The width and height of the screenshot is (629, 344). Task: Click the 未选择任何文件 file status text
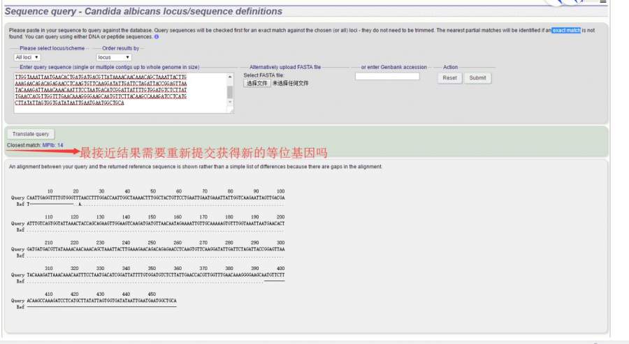coord(291,83)
